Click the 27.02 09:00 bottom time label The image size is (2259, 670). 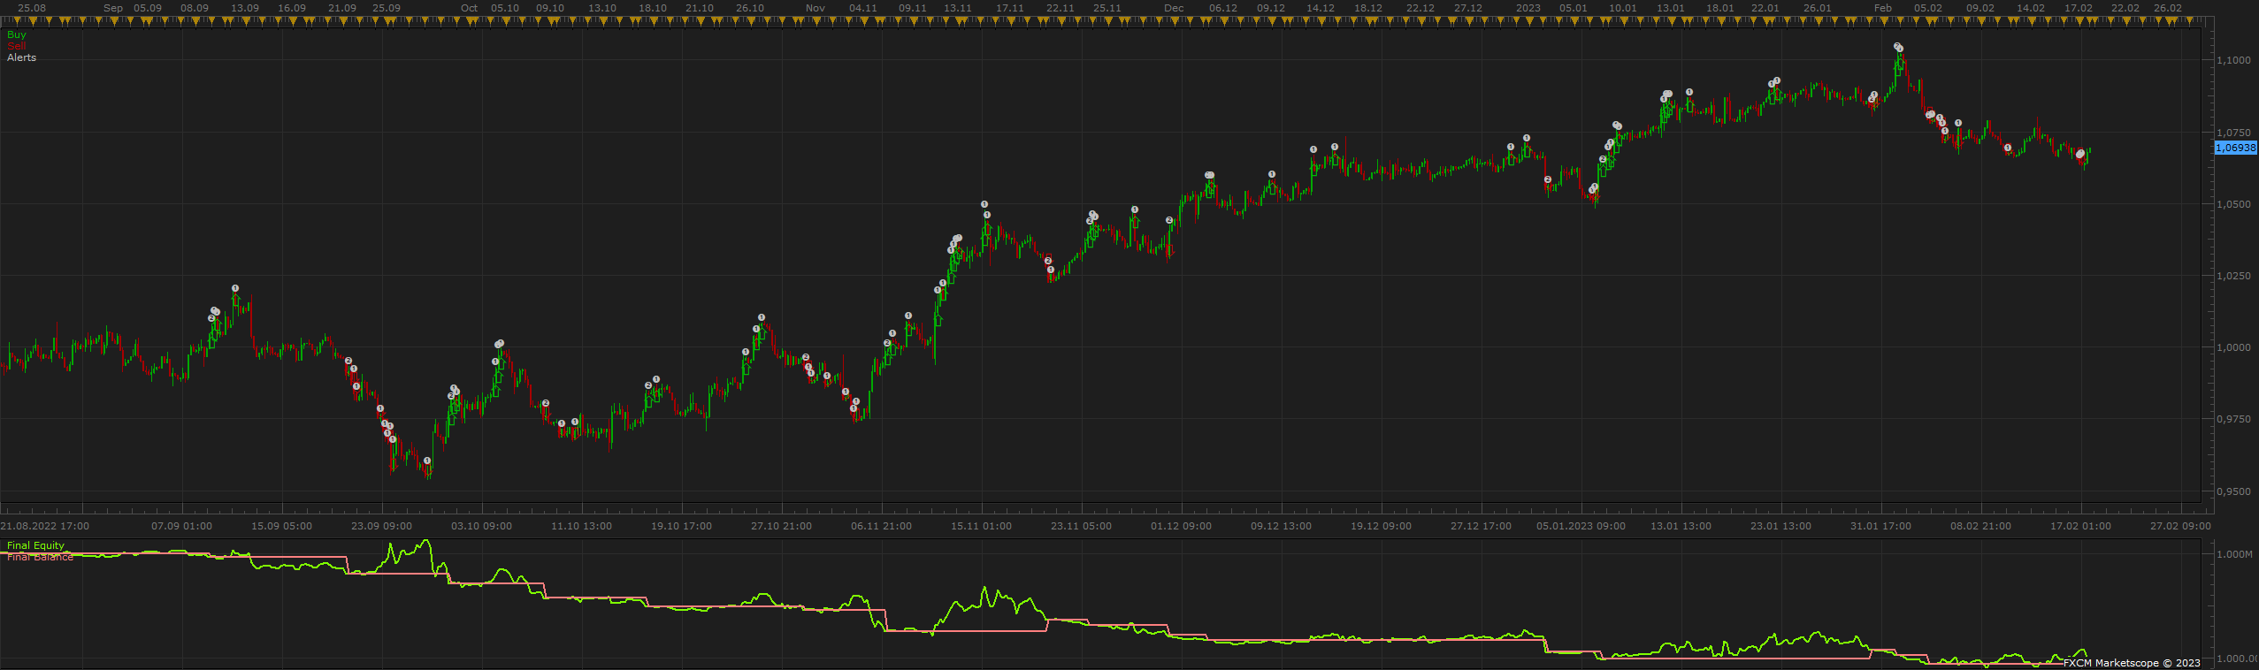[x=2180, y=526]
